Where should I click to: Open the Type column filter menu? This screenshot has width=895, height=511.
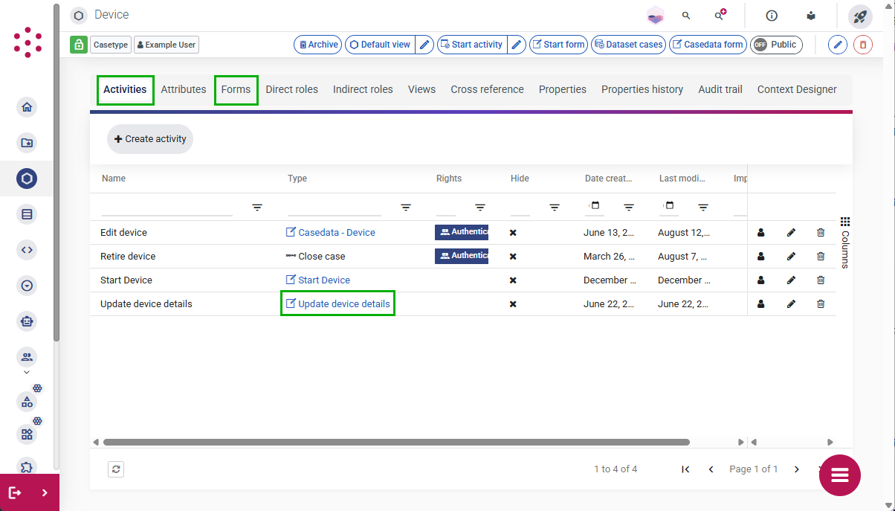click(406, 208)
